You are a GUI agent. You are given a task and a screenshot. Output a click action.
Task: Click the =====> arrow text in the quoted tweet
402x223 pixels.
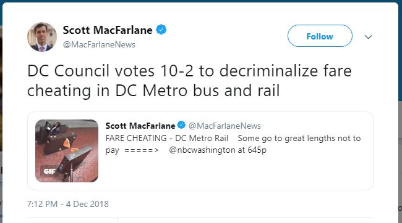pyautogui.click(x=142, y=150)
